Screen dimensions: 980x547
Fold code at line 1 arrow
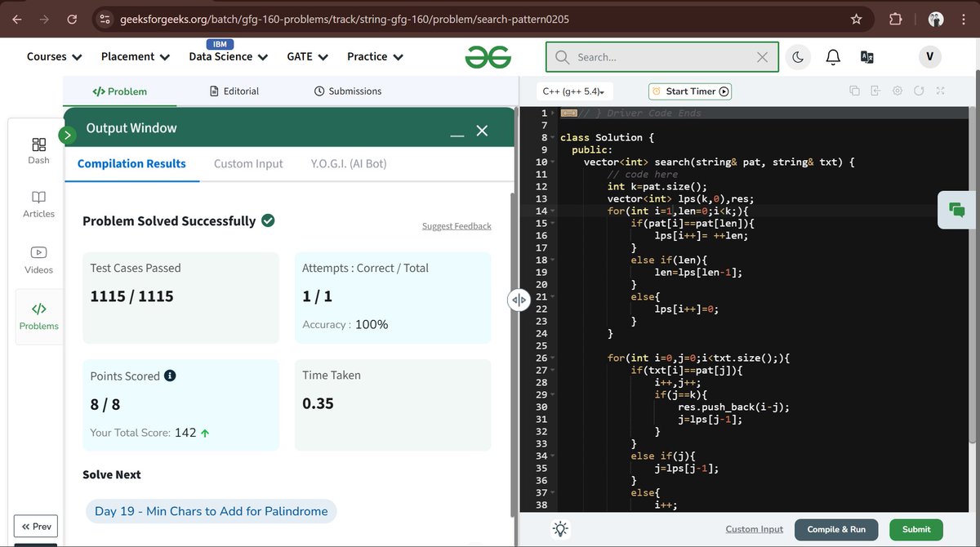(x=555, y=113)
